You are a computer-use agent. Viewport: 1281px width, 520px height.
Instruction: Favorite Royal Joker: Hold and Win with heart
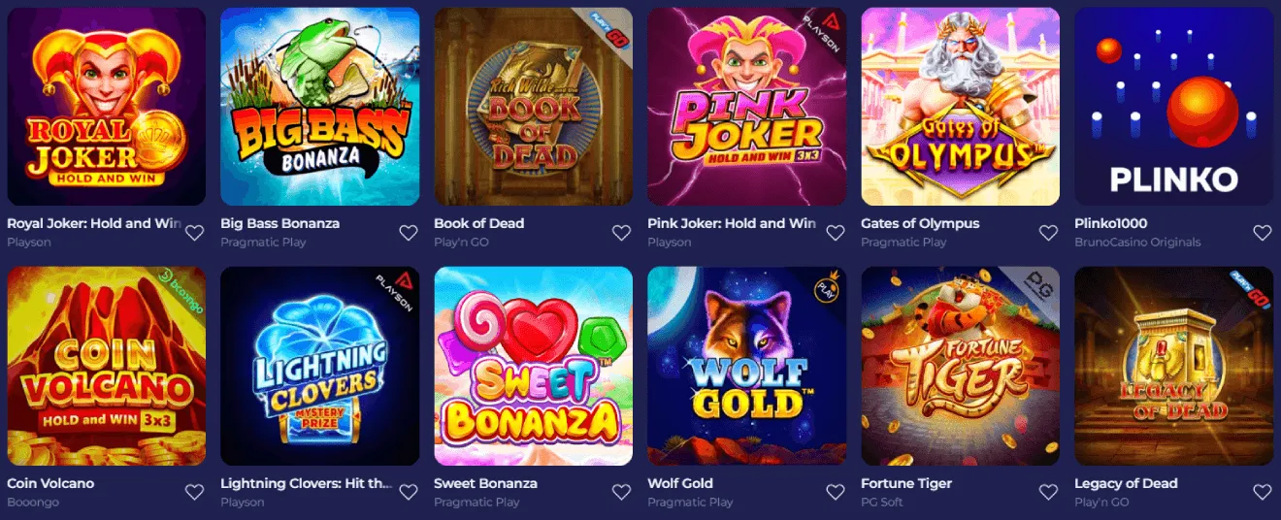coord(194,233)
